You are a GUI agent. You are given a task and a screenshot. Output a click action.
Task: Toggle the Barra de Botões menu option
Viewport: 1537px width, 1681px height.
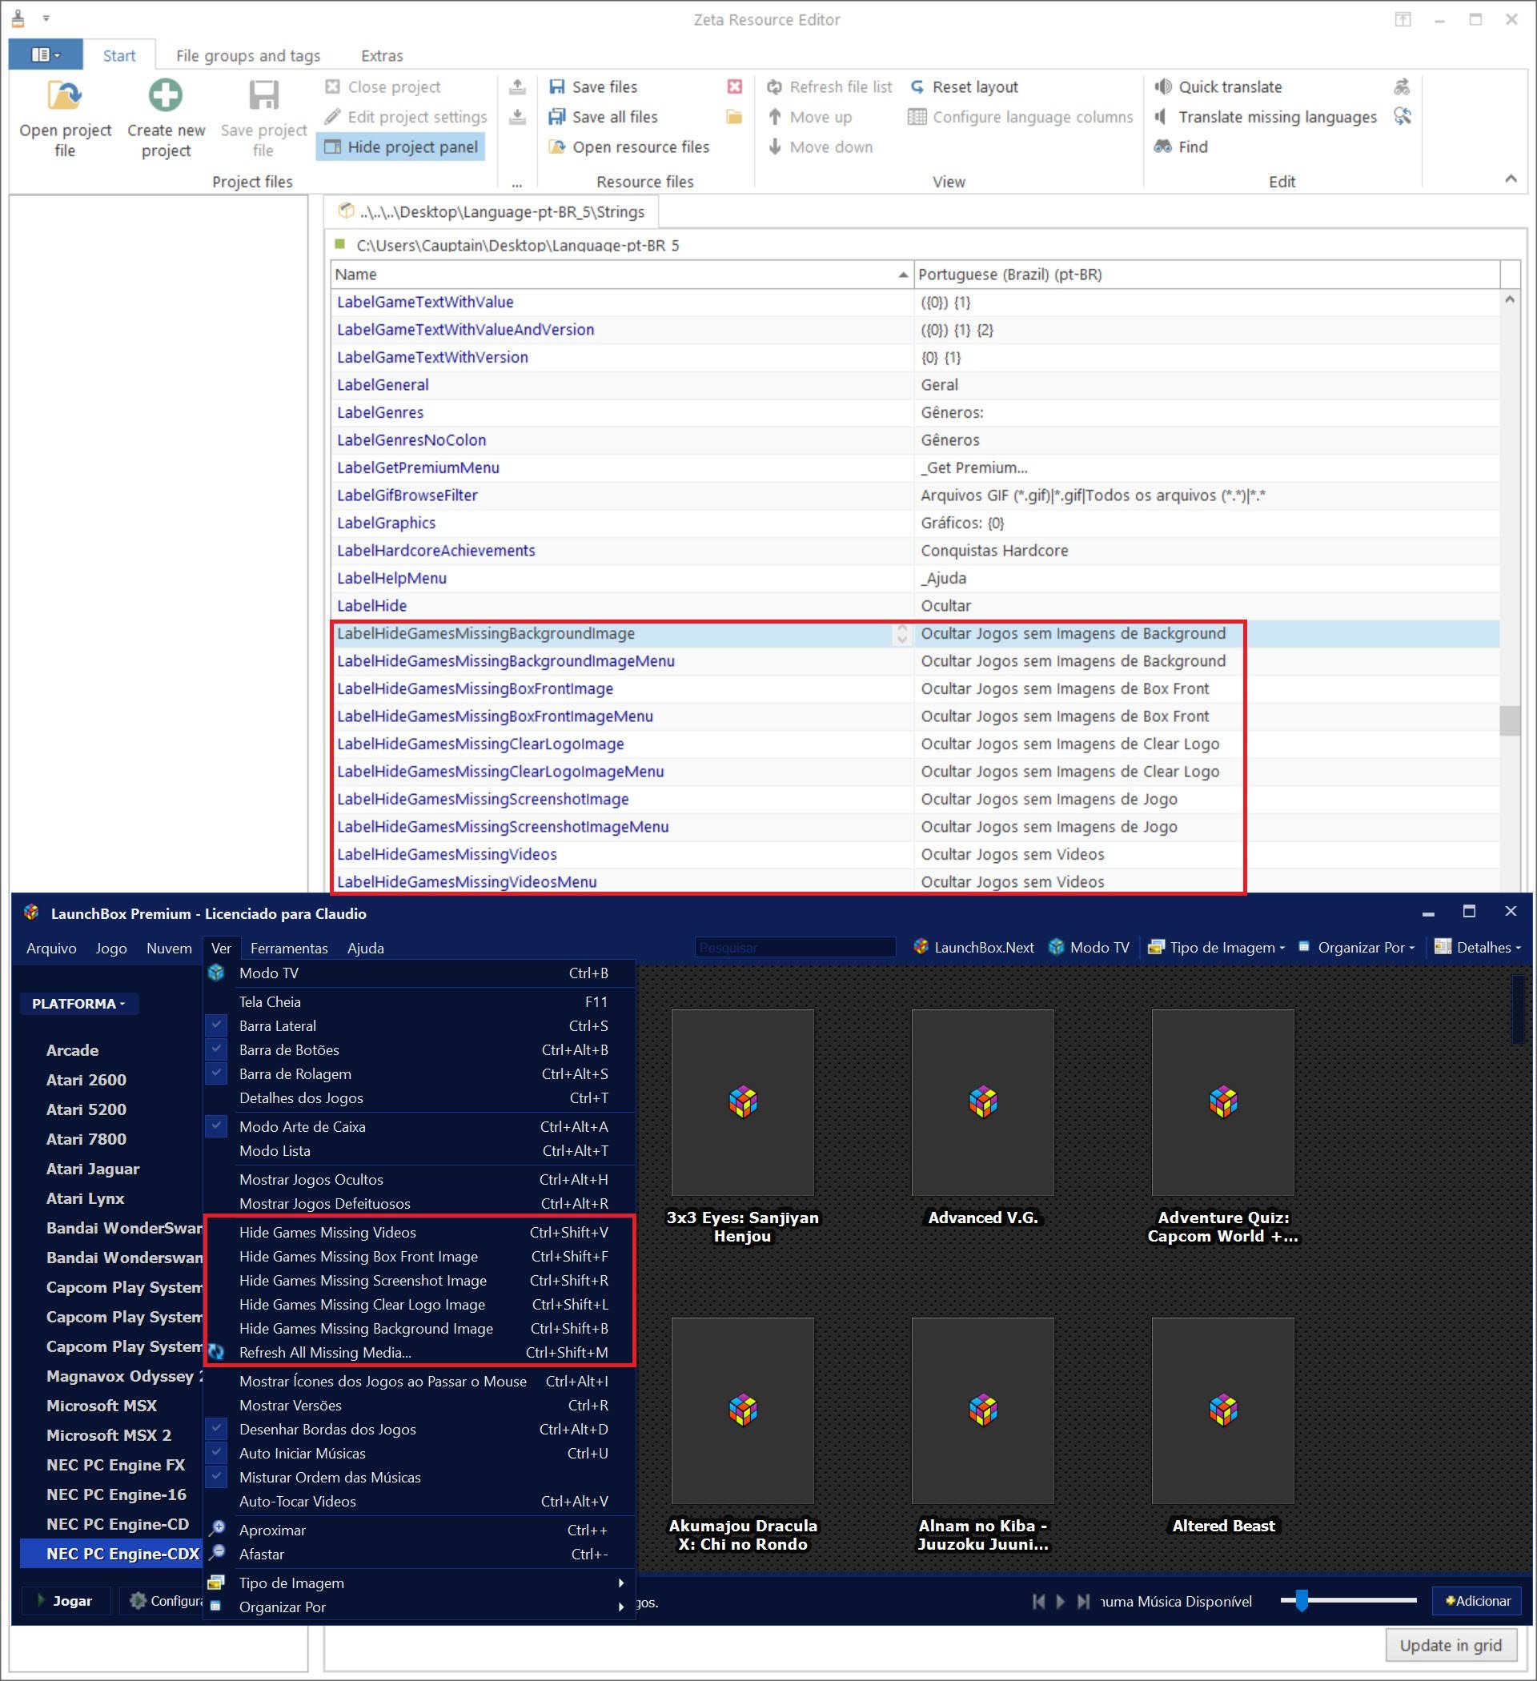tap(419, 1049)
